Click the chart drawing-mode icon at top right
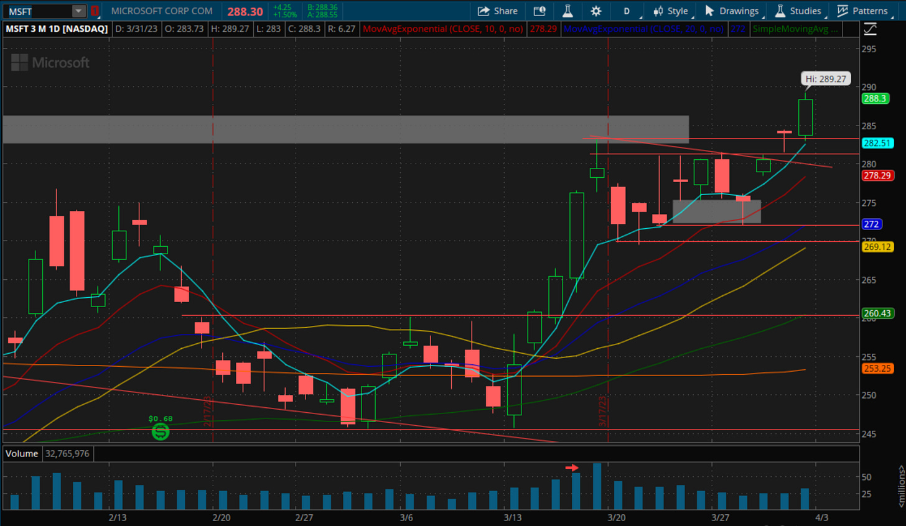906x526 pixels. click(871, 29)
